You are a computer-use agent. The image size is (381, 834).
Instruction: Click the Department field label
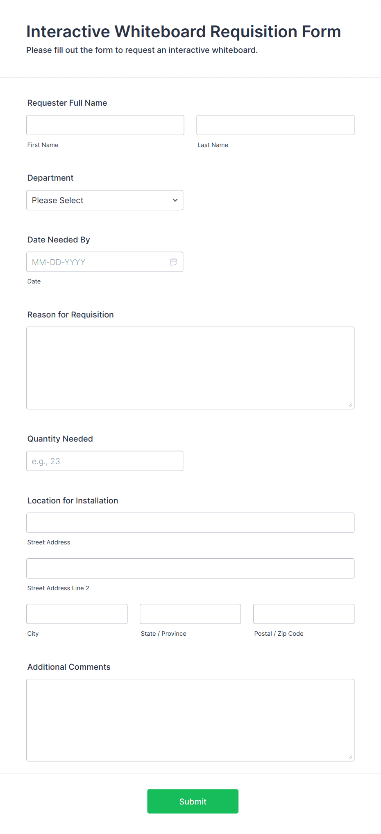click(50, 178)
